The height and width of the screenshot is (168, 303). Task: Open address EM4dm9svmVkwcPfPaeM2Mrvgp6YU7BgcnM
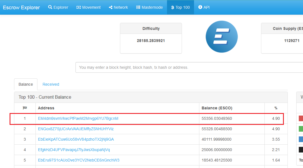pos(78,118)
